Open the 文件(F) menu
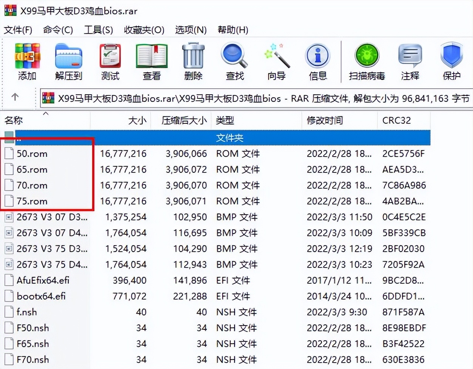The width and height of the screenshot is (473, 369). (18, 30)
